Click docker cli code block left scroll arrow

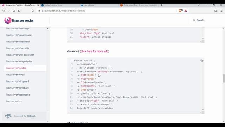pos(69,113)
